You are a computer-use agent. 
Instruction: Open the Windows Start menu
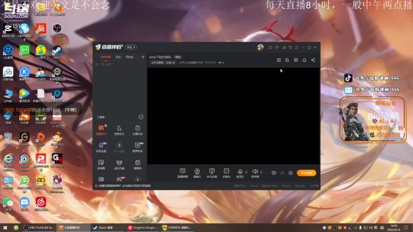[5, 227]
